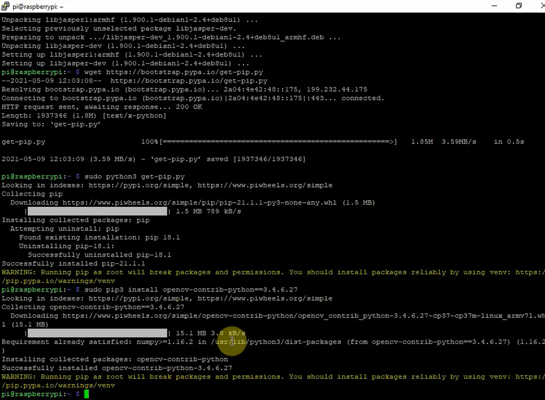The height and width of the screenshot is (400, 545).
Task: Click the 'wget https://bootstrap.pypa.io/get-pip.py' command line
Action: click(173, 72)
